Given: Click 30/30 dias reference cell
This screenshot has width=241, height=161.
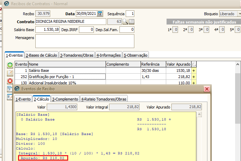Looking at the screenshot, I should tap(153, 70).
